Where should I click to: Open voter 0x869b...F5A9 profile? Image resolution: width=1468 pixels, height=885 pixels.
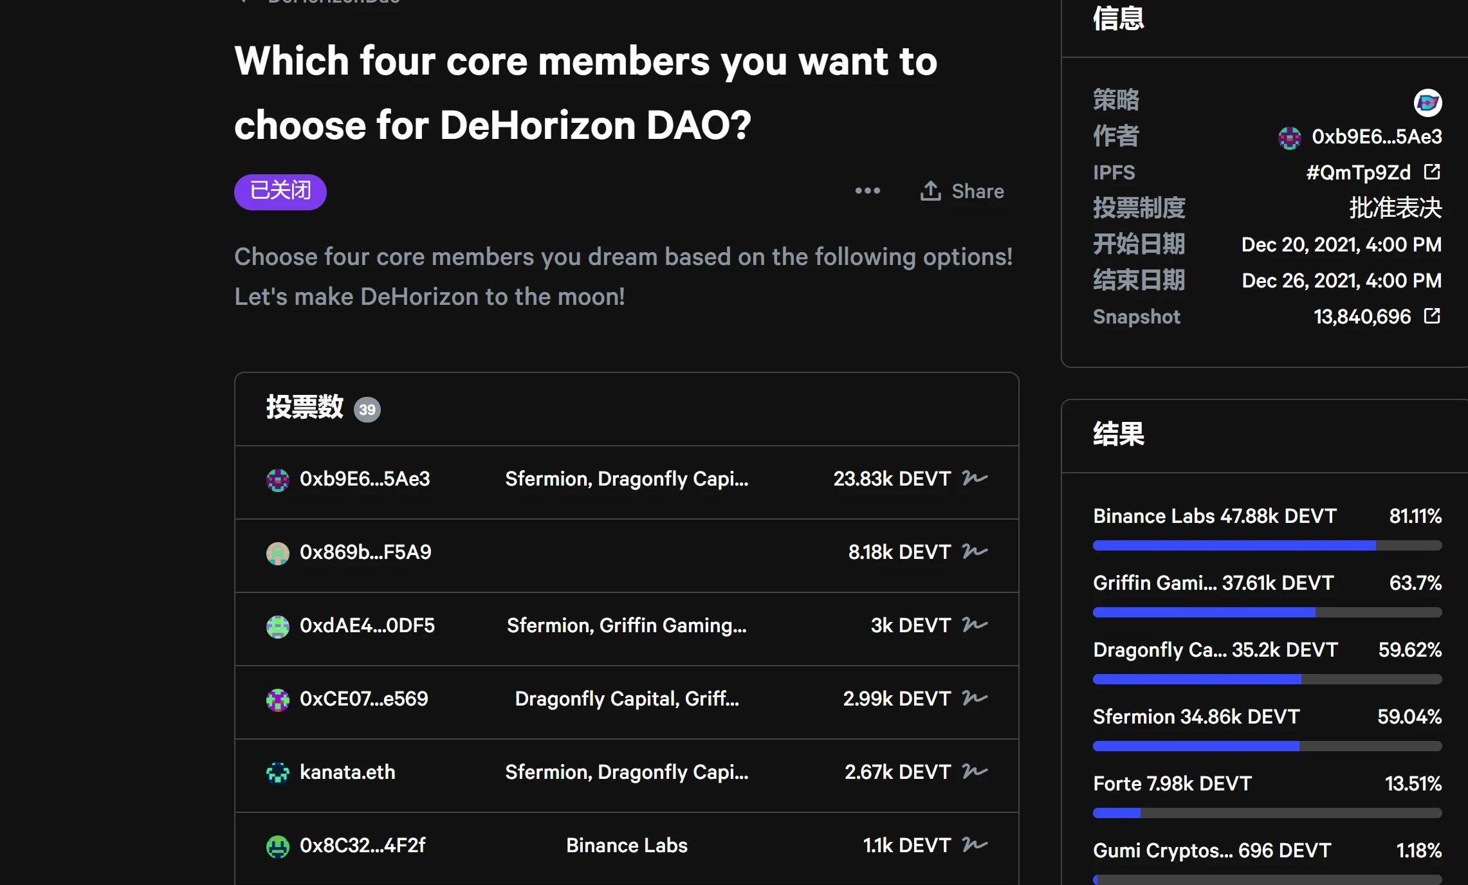coord(365,552)
